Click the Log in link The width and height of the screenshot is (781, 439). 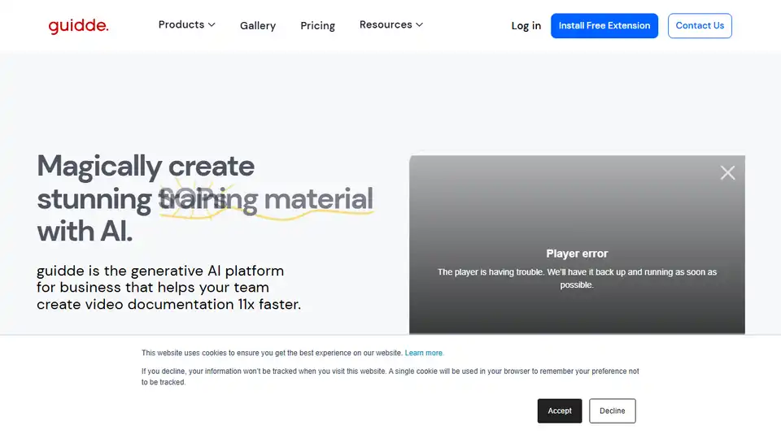526,25
